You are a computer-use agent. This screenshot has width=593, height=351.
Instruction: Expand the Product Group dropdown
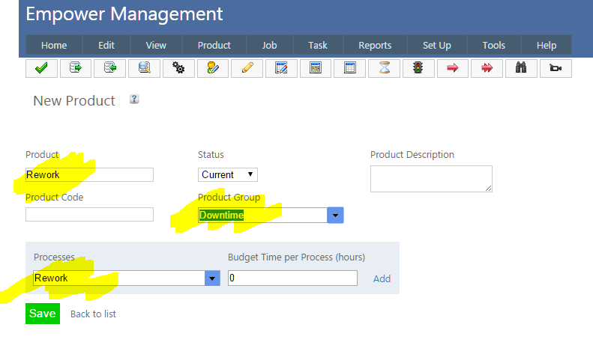[x=335, y=216]
